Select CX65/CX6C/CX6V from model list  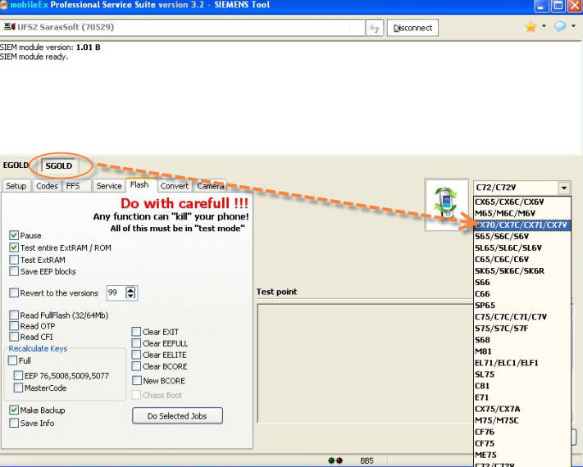pyautogui.click(x=522, y=202)
